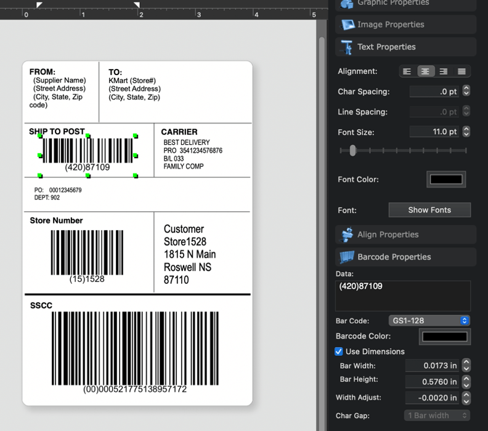Set text alignment to left
Viewport: 488px width, 431px height.
point(407,71)
